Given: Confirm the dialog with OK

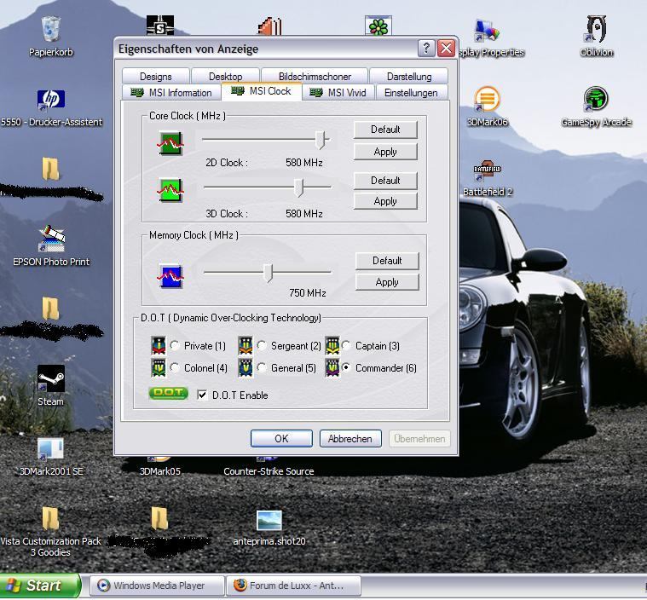Looking at the screenshot, I should [x=281, y=438].
